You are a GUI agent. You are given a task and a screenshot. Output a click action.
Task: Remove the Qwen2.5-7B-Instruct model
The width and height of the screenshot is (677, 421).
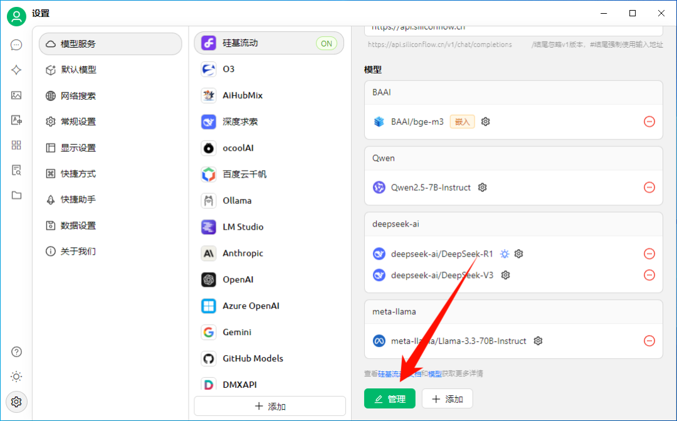[x=649, y=188]
